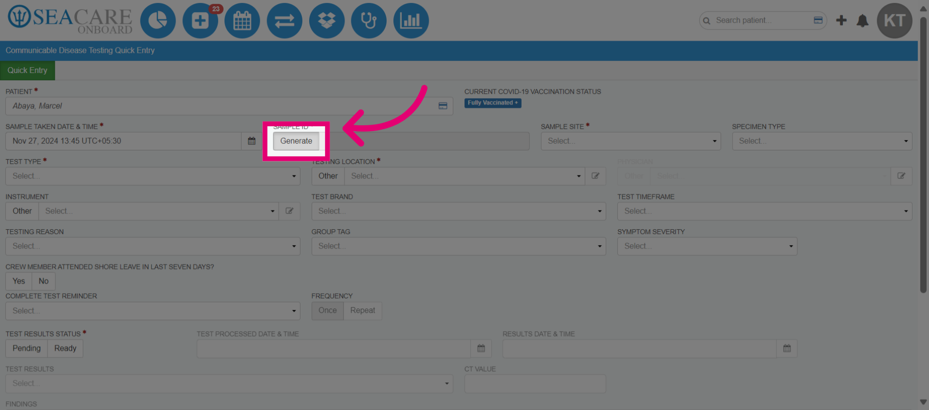Image resolution: width=929 pixels, height=410 pixels.
Task: Click the edit icon beside Physician
Action: pyautogui.click(x=901, y=176)
